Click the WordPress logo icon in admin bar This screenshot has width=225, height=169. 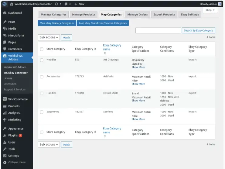(x=5, y=4)
